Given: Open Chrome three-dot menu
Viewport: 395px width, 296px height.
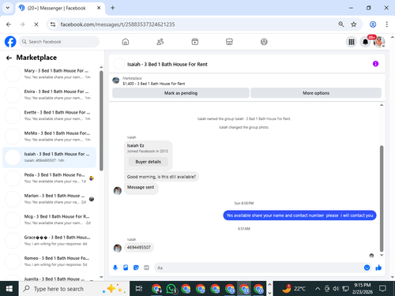Looking at the screenshot, I should tap(386, 24).
